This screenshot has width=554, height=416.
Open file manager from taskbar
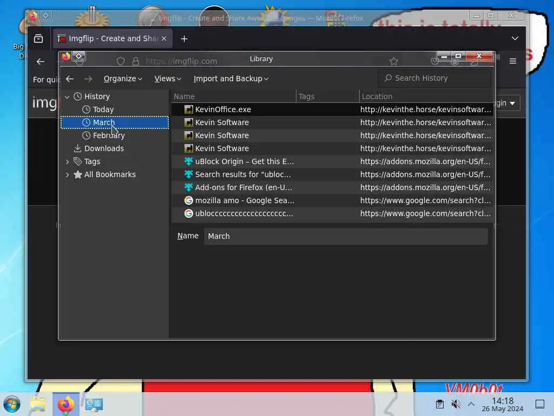click(38, 404)
